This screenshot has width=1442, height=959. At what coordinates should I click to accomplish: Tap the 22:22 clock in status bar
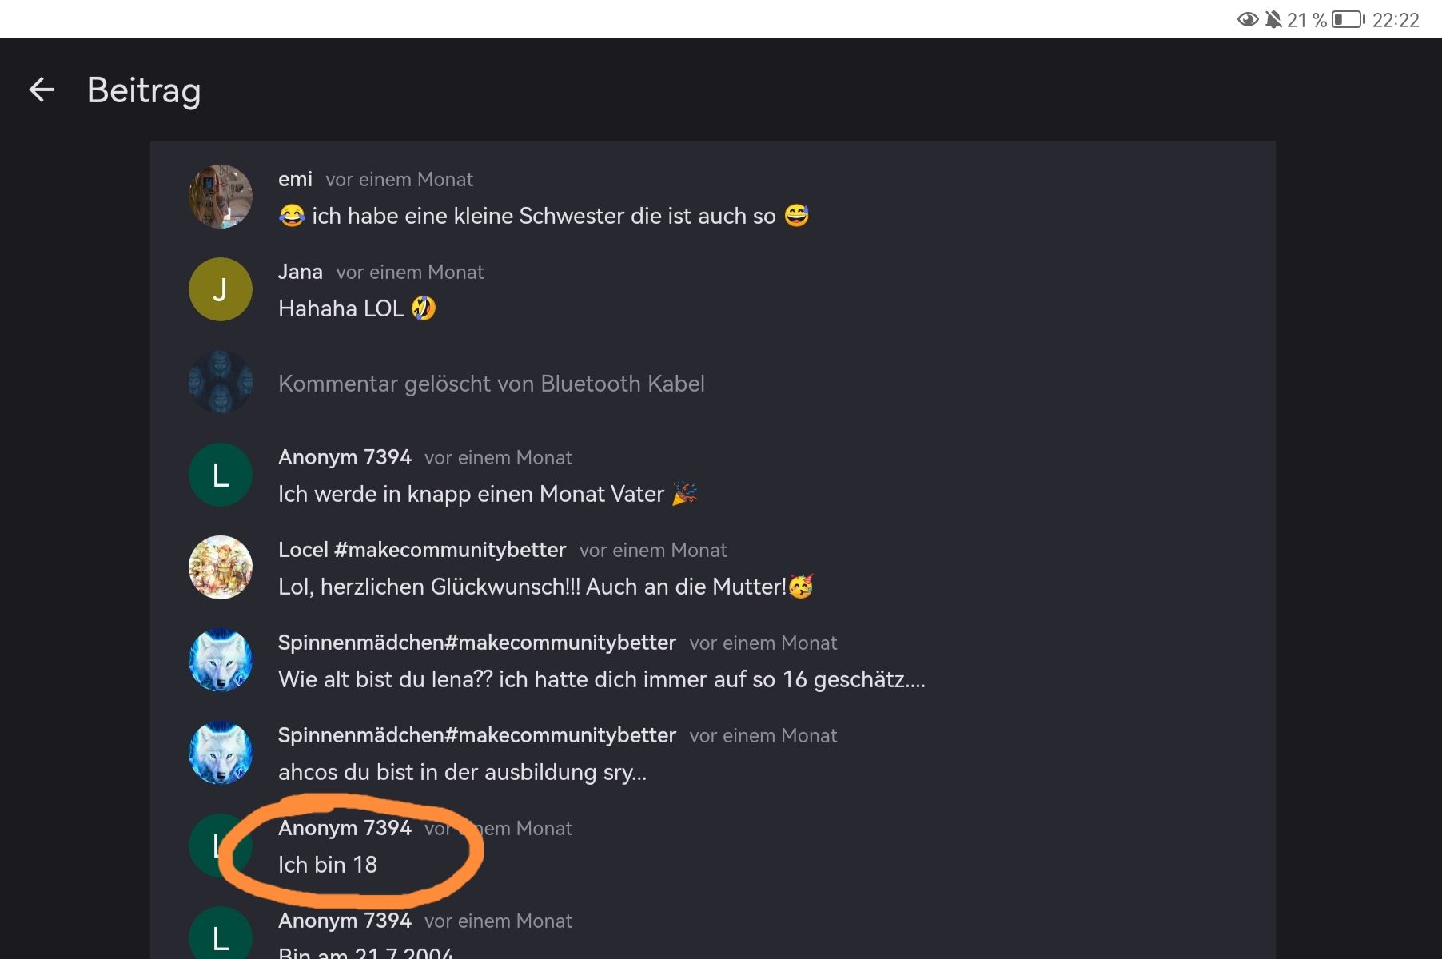(1396, 20)
